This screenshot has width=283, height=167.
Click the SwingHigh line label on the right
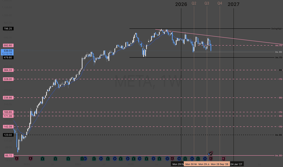[x=276, y=29]
